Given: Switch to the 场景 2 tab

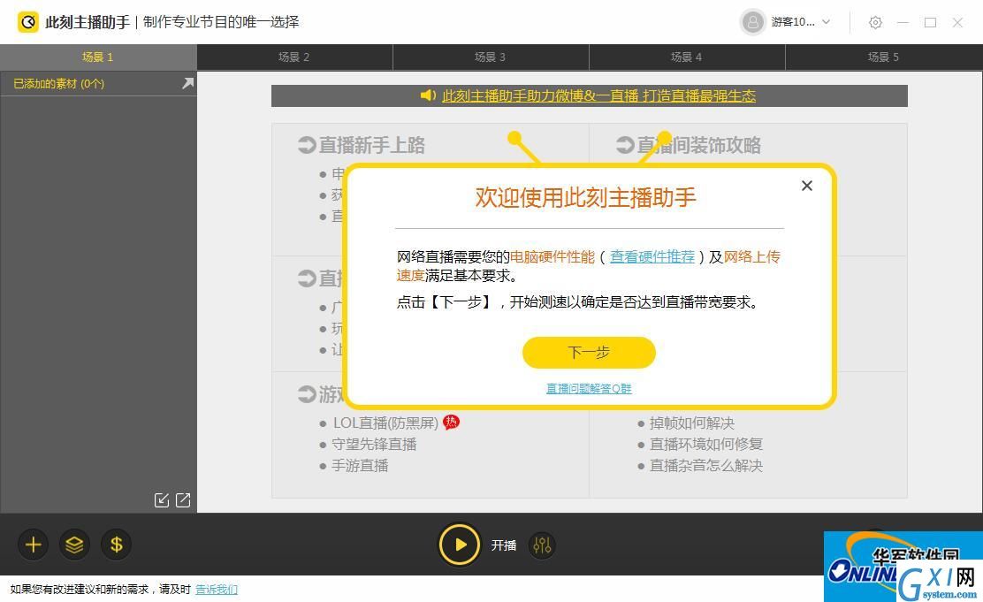Looking at the screenshot, I should click(x=294, y=57).
